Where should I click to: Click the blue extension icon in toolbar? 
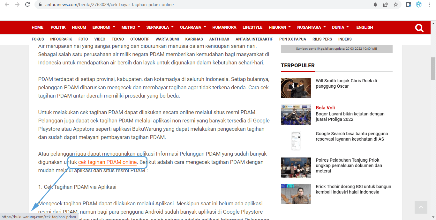tap(418, 4)
